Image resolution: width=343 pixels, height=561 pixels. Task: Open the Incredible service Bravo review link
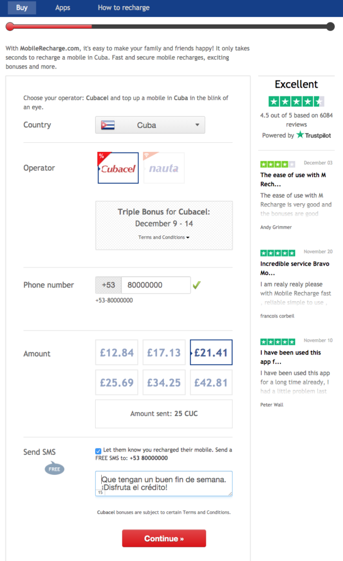295,268
